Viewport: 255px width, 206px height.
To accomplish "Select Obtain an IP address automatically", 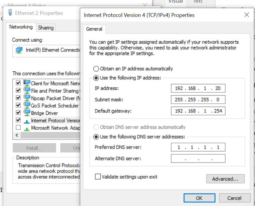I will [96, 69].
